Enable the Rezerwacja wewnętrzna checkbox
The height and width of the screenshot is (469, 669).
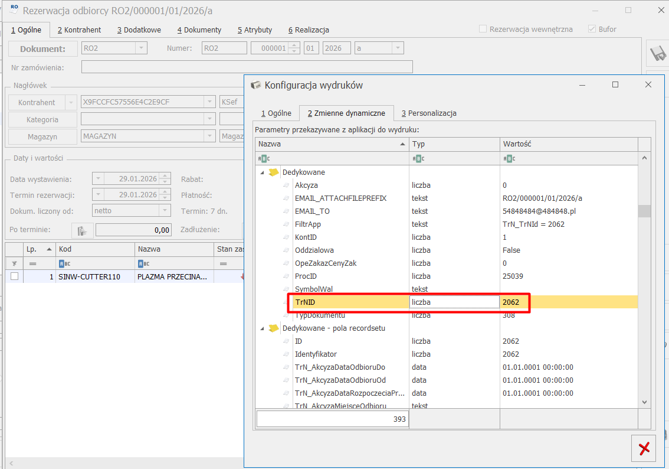483,29
